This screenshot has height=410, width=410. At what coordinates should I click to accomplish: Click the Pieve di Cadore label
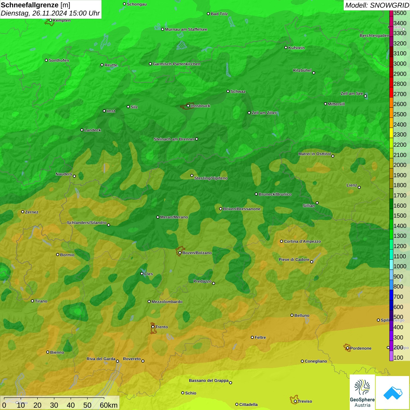tap(294, 259)
